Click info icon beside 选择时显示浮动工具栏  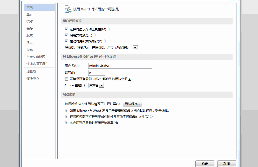pyautogui.click(x=108, y=29)
